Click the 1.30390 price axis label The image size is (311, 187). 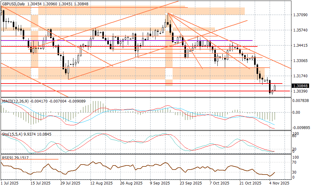301,91
